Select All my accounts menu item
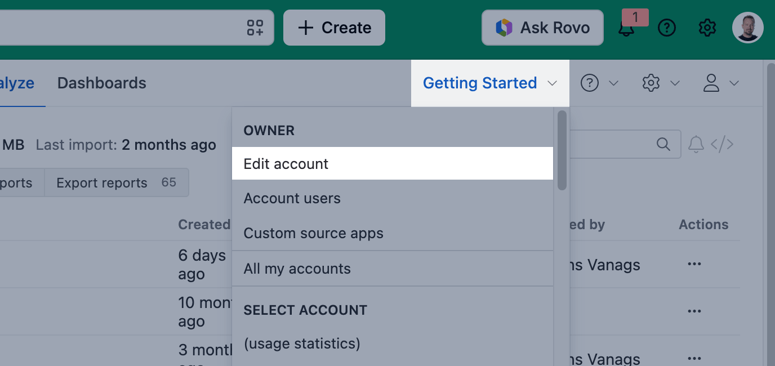This screenshot has height=366, width=775. click(393, 269)
